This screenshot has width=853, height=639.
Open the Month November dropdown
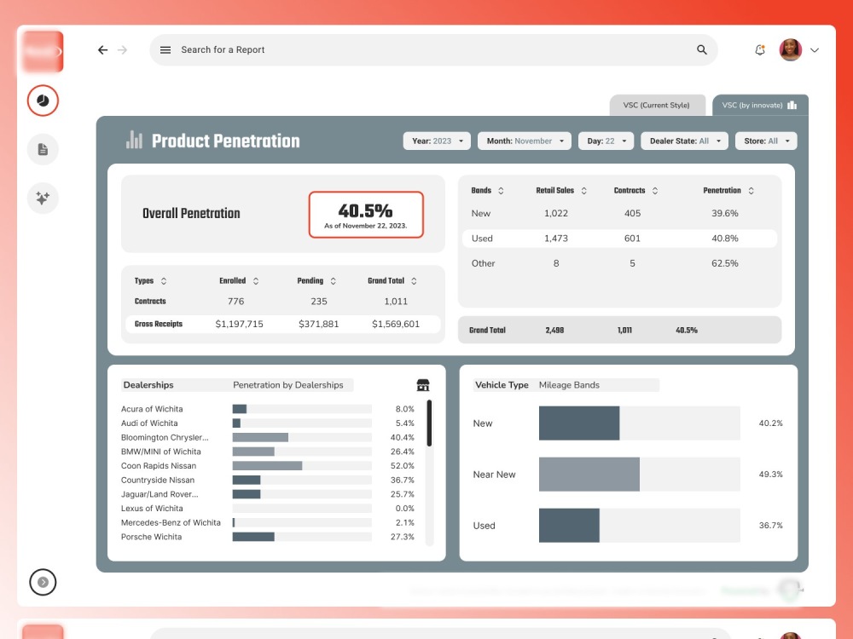tap(525, 141)
